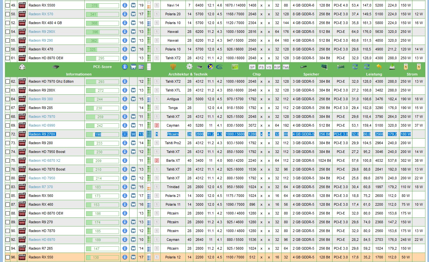
Task: Click the home icon in green header
Action: point(22,67)
